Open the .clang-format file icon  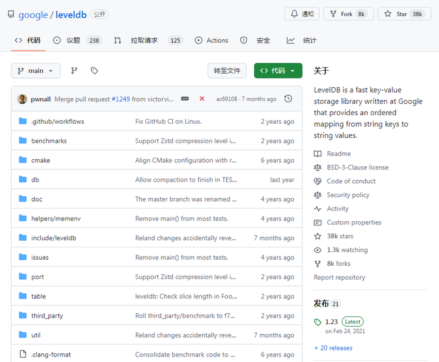tap(23, 354)
